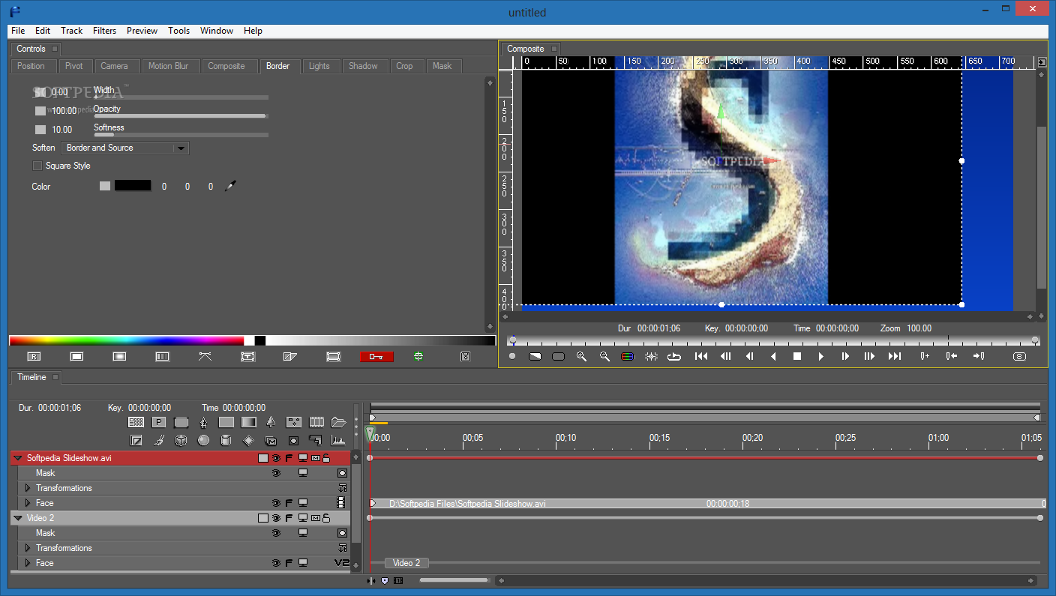This screenshot has width=1056, height=596.
Task: Click the green crosshair target icon
Action: click(x=418, y=357)
